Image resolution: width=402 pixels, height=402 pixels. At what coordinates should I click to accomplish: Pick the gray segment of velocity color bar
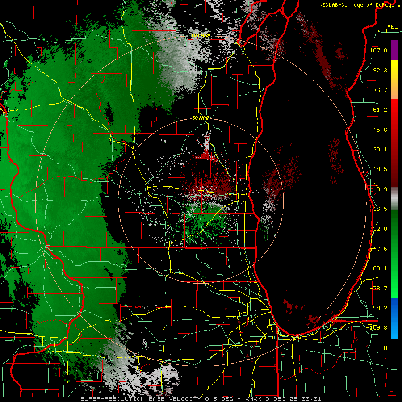[x=394, y=199]
